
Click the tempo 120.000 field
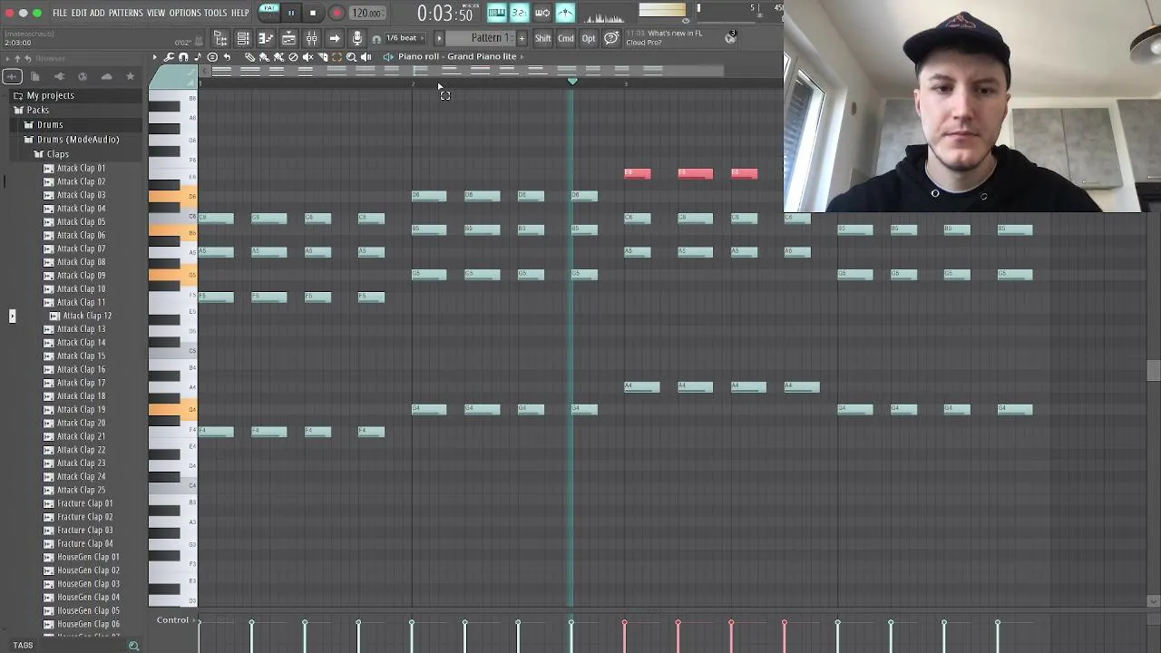tap(366, 13)
